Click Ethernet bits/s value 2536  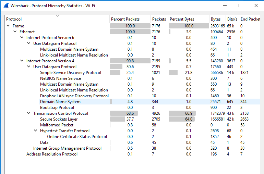pos(231,32)
